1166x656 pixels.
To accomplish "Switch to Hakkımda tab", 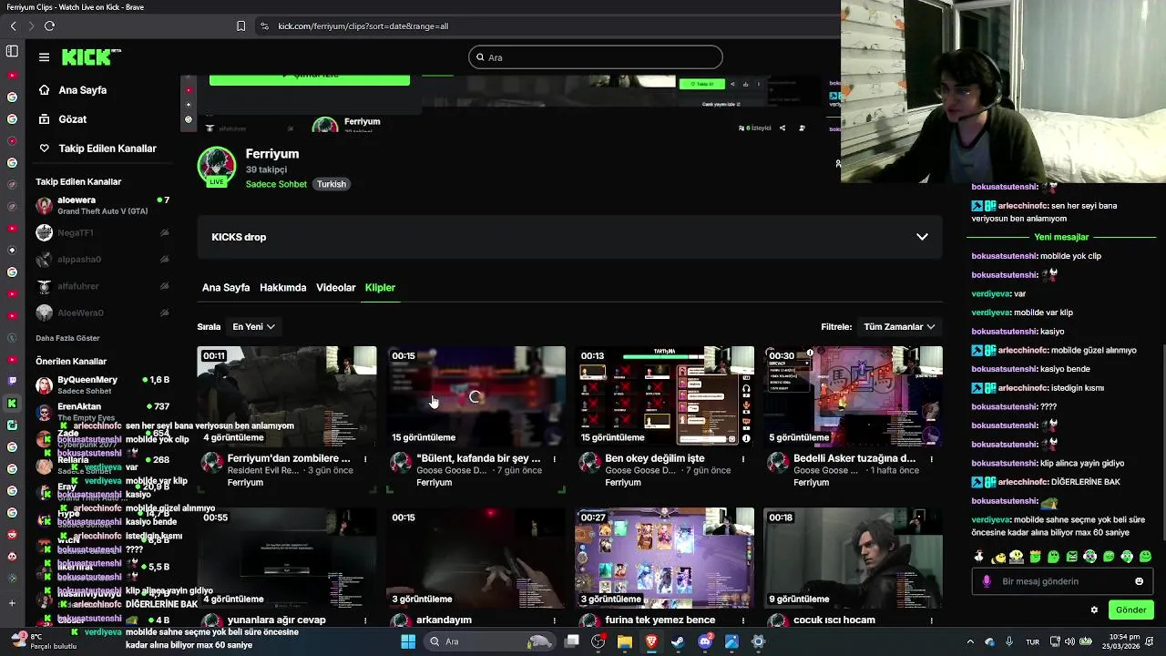I will pos(282,288).
